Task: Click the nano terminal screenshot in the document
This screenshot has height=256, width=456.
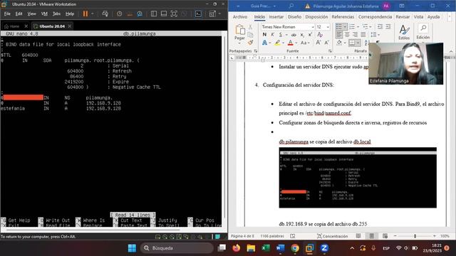Action: click(358, 178)
